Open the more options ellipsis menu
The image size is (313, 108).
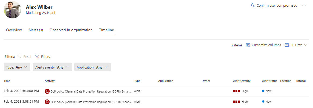[304, 5]
